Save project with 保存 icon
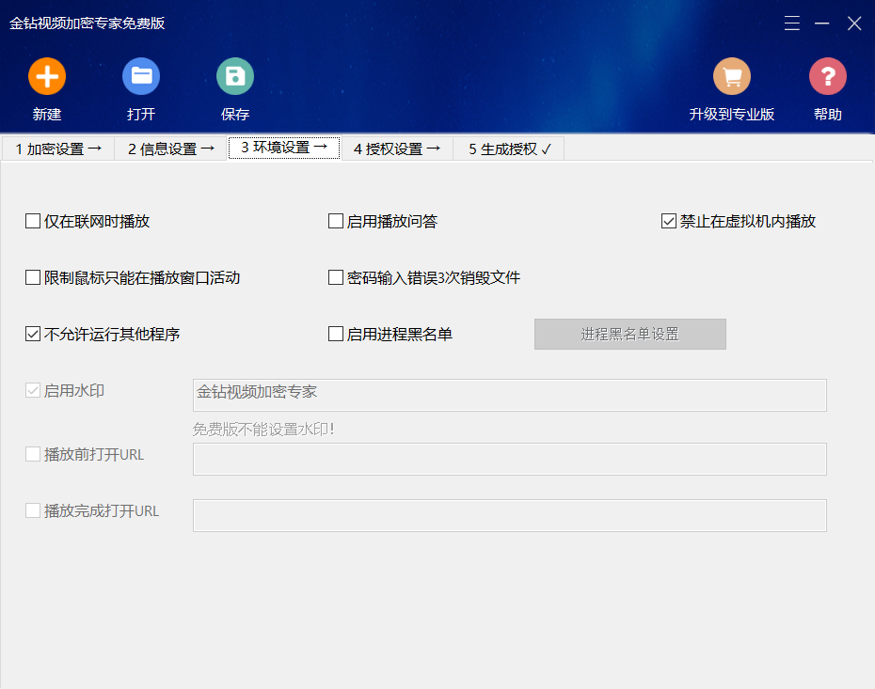 pos(235,76)
